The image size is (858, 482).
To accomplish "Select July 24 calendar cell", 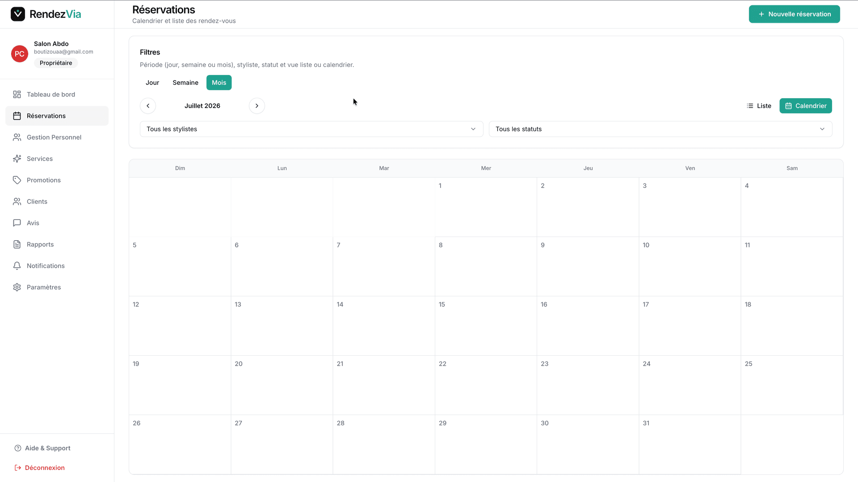I will (690, 385).
